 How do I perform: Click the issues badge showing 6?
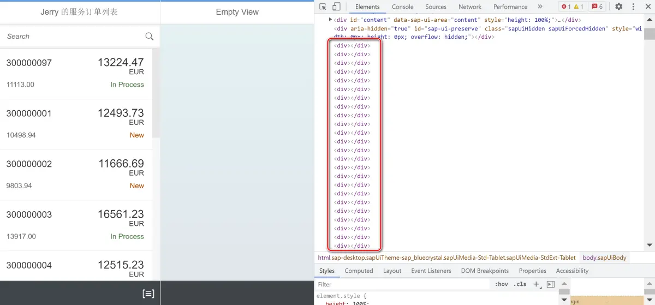point(597,7)
